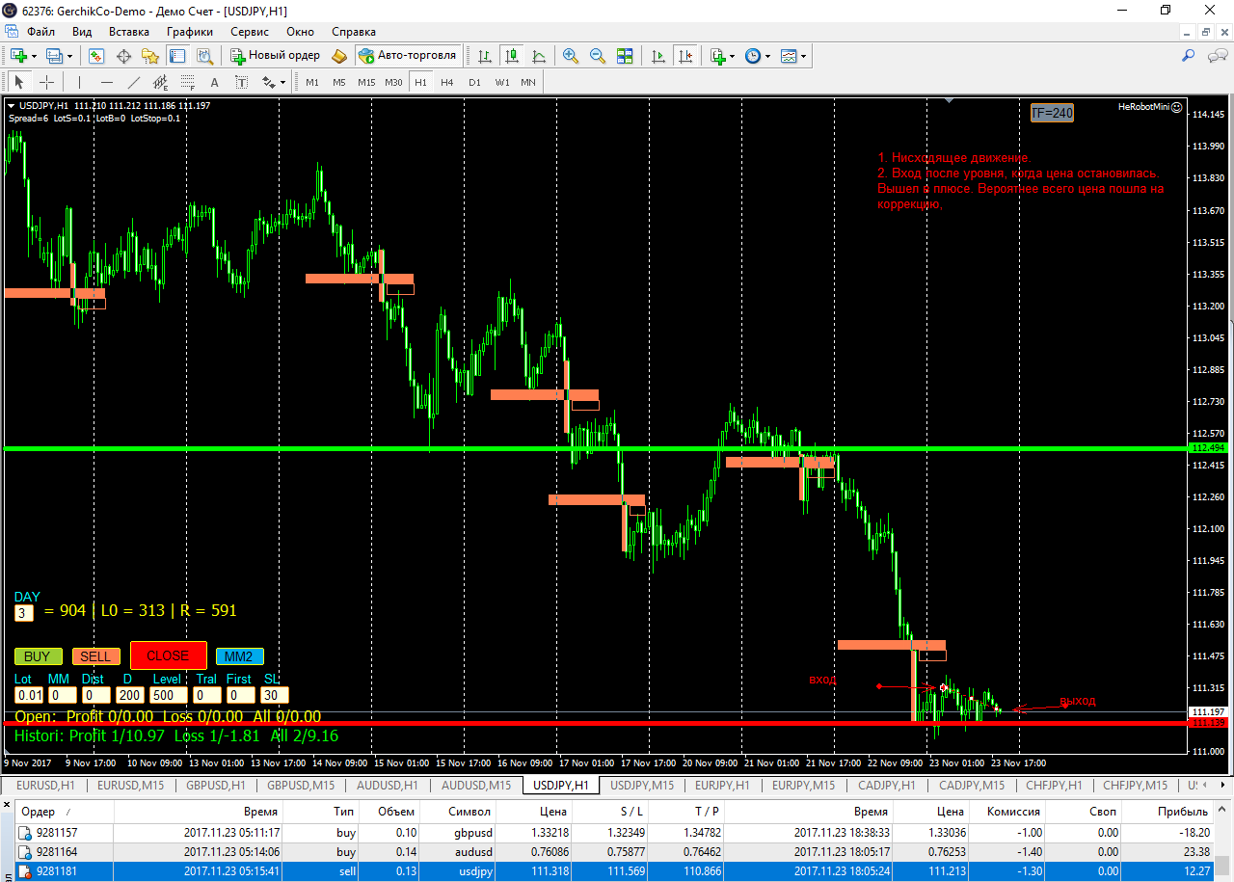
Task: Click the SL input field 30
Action: [x=274, y=695]
